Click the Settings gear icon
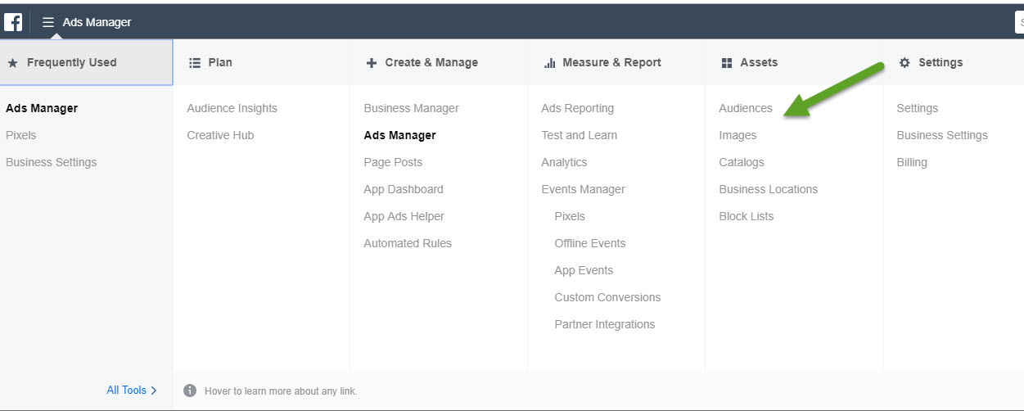 [x=904, y=62]
